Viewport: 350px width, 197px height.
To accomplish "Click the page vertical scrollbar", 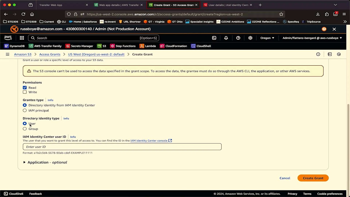I will pyautogui.click(x=348, y=146).
